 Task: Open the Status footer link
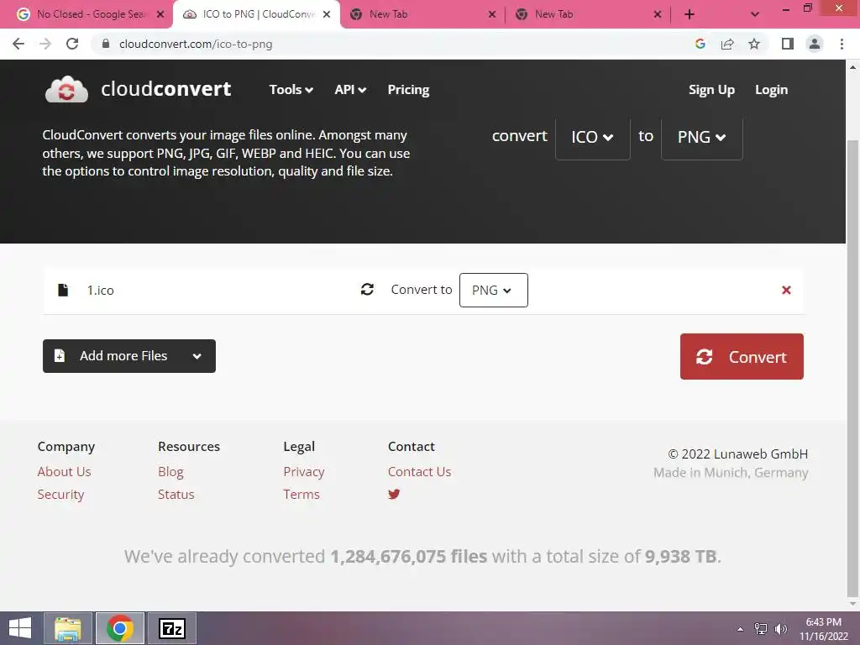click(176, 494)
